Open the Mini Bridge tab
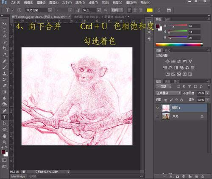Image resolution: width=212 pixels, height=179 pixels. coord(18,176)
